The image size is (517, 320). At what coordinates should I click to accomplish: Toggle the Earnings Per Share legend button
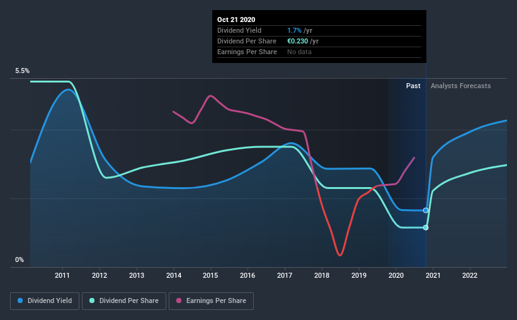click(211, 301)
